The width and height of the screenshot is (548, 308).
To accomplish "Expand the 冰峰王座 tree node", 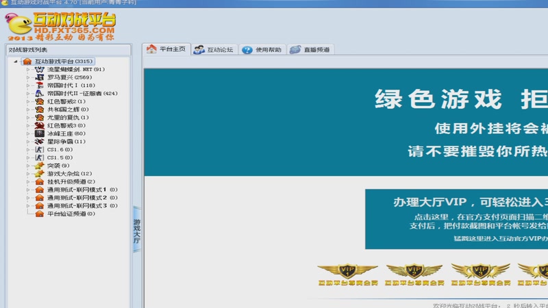I will click(28, 133).
